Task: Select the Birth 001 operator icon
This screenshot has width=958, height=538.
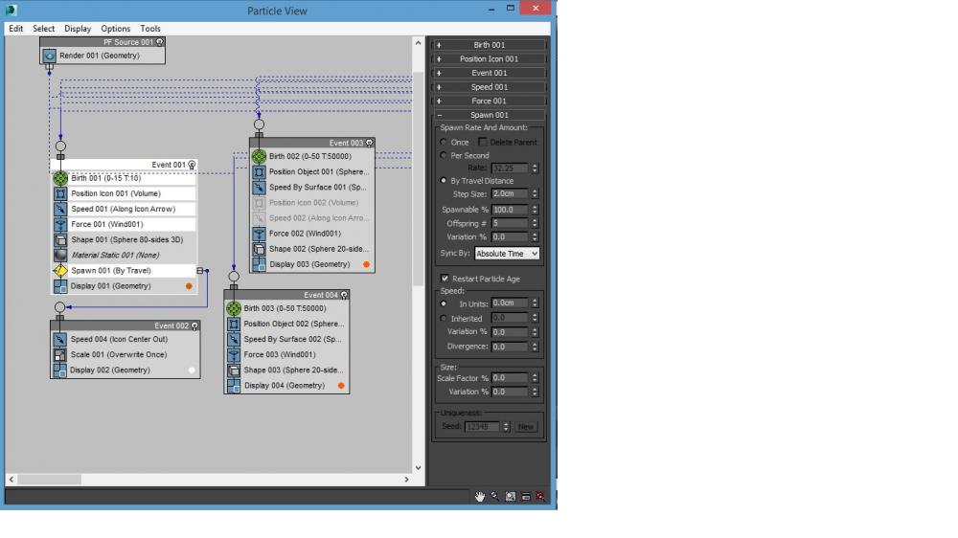Action: (x=60, y=178)
